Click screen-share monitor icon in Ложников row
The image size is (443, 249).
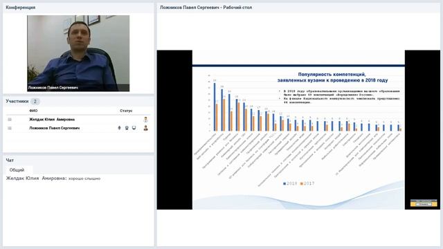tap(134, 128)
